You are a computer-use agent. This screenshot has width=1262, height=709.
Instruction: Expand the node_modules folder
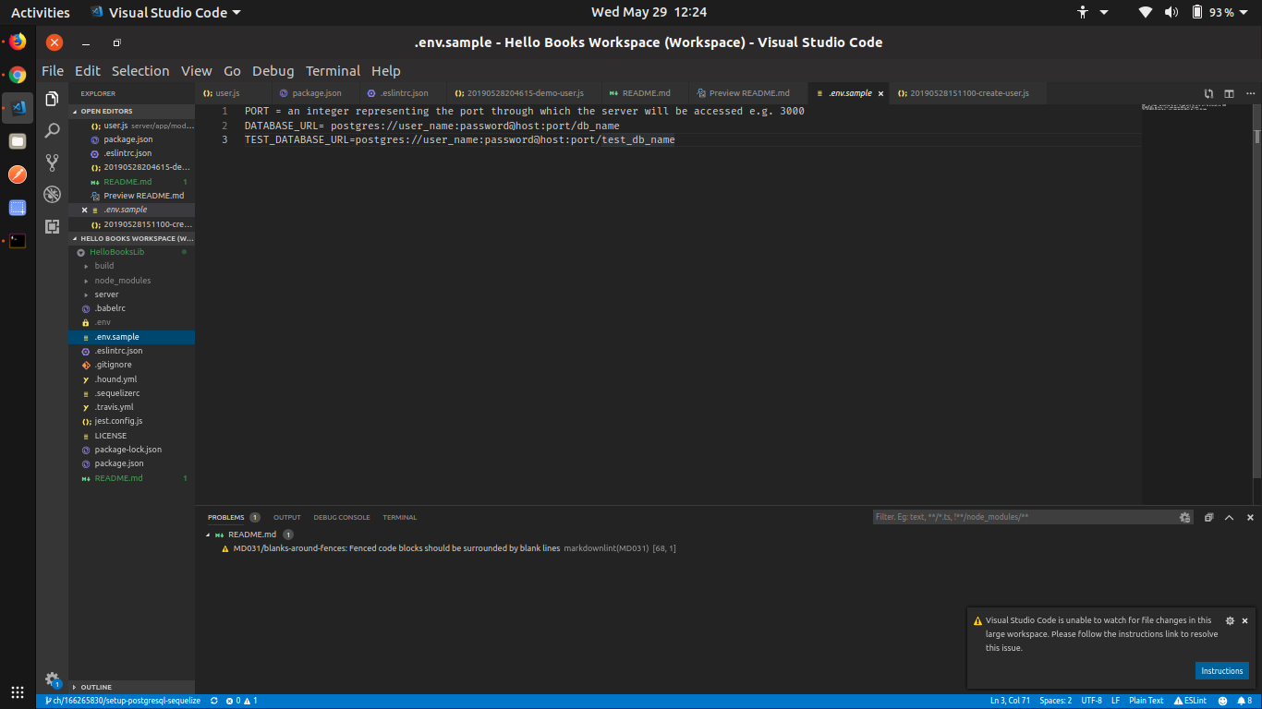(x=131, y=281)
